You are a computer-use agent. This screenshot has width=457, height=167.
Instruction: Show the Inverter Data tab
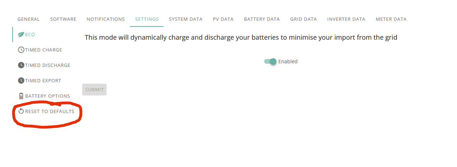point(346,19)
